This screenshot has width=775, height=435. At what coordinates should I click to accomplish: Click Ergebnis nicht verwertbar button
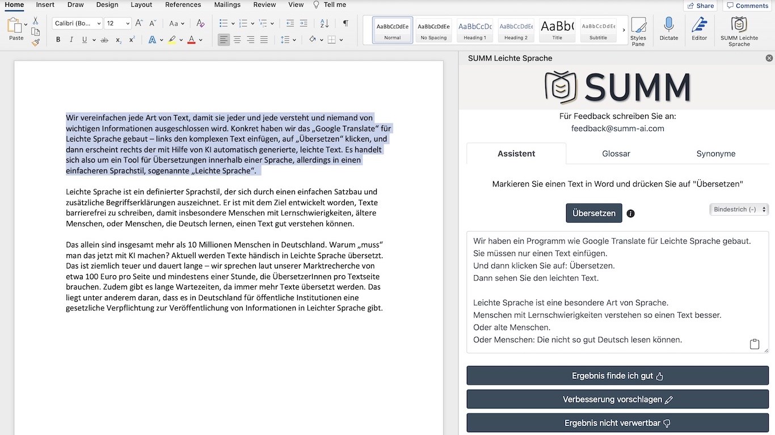click(x=617, y=423)
